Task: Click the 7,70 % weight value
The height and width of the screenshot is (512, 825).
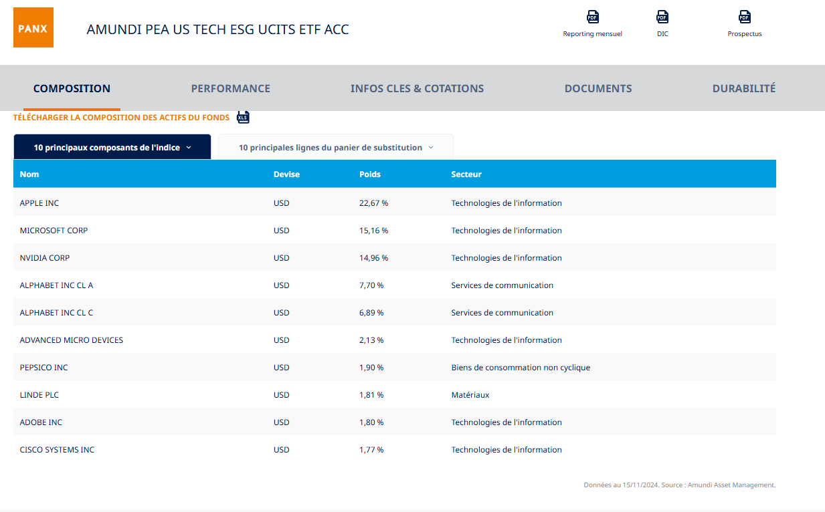Action: pos(371,285)
